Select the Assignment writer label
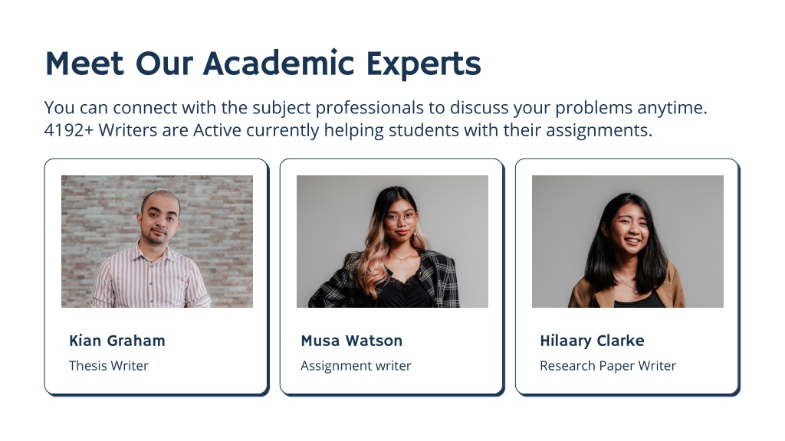 356,366
